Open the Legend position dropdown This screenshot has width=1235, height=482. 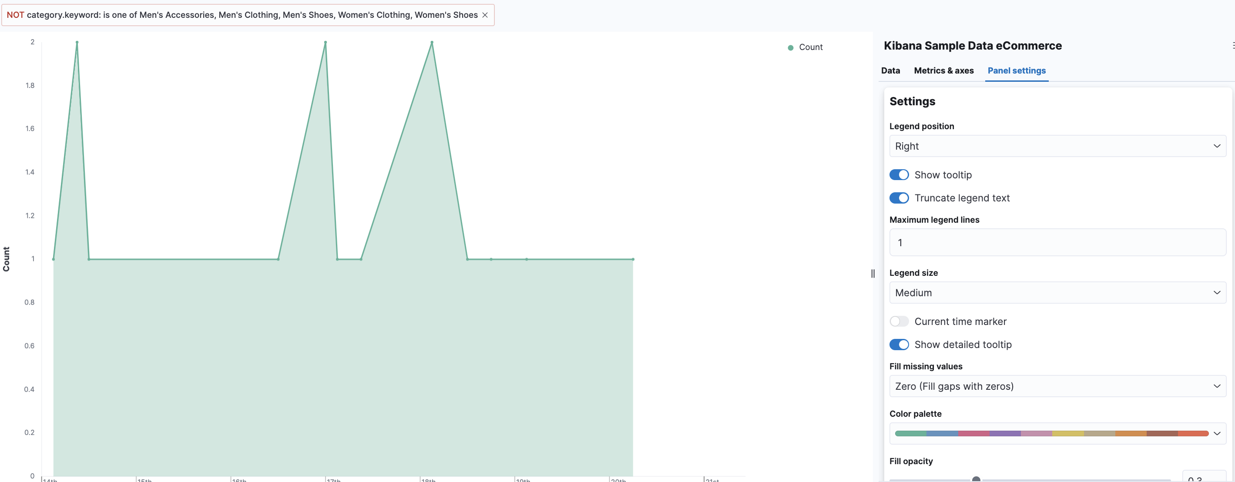pyautogui.click(x=1057, y=146)
